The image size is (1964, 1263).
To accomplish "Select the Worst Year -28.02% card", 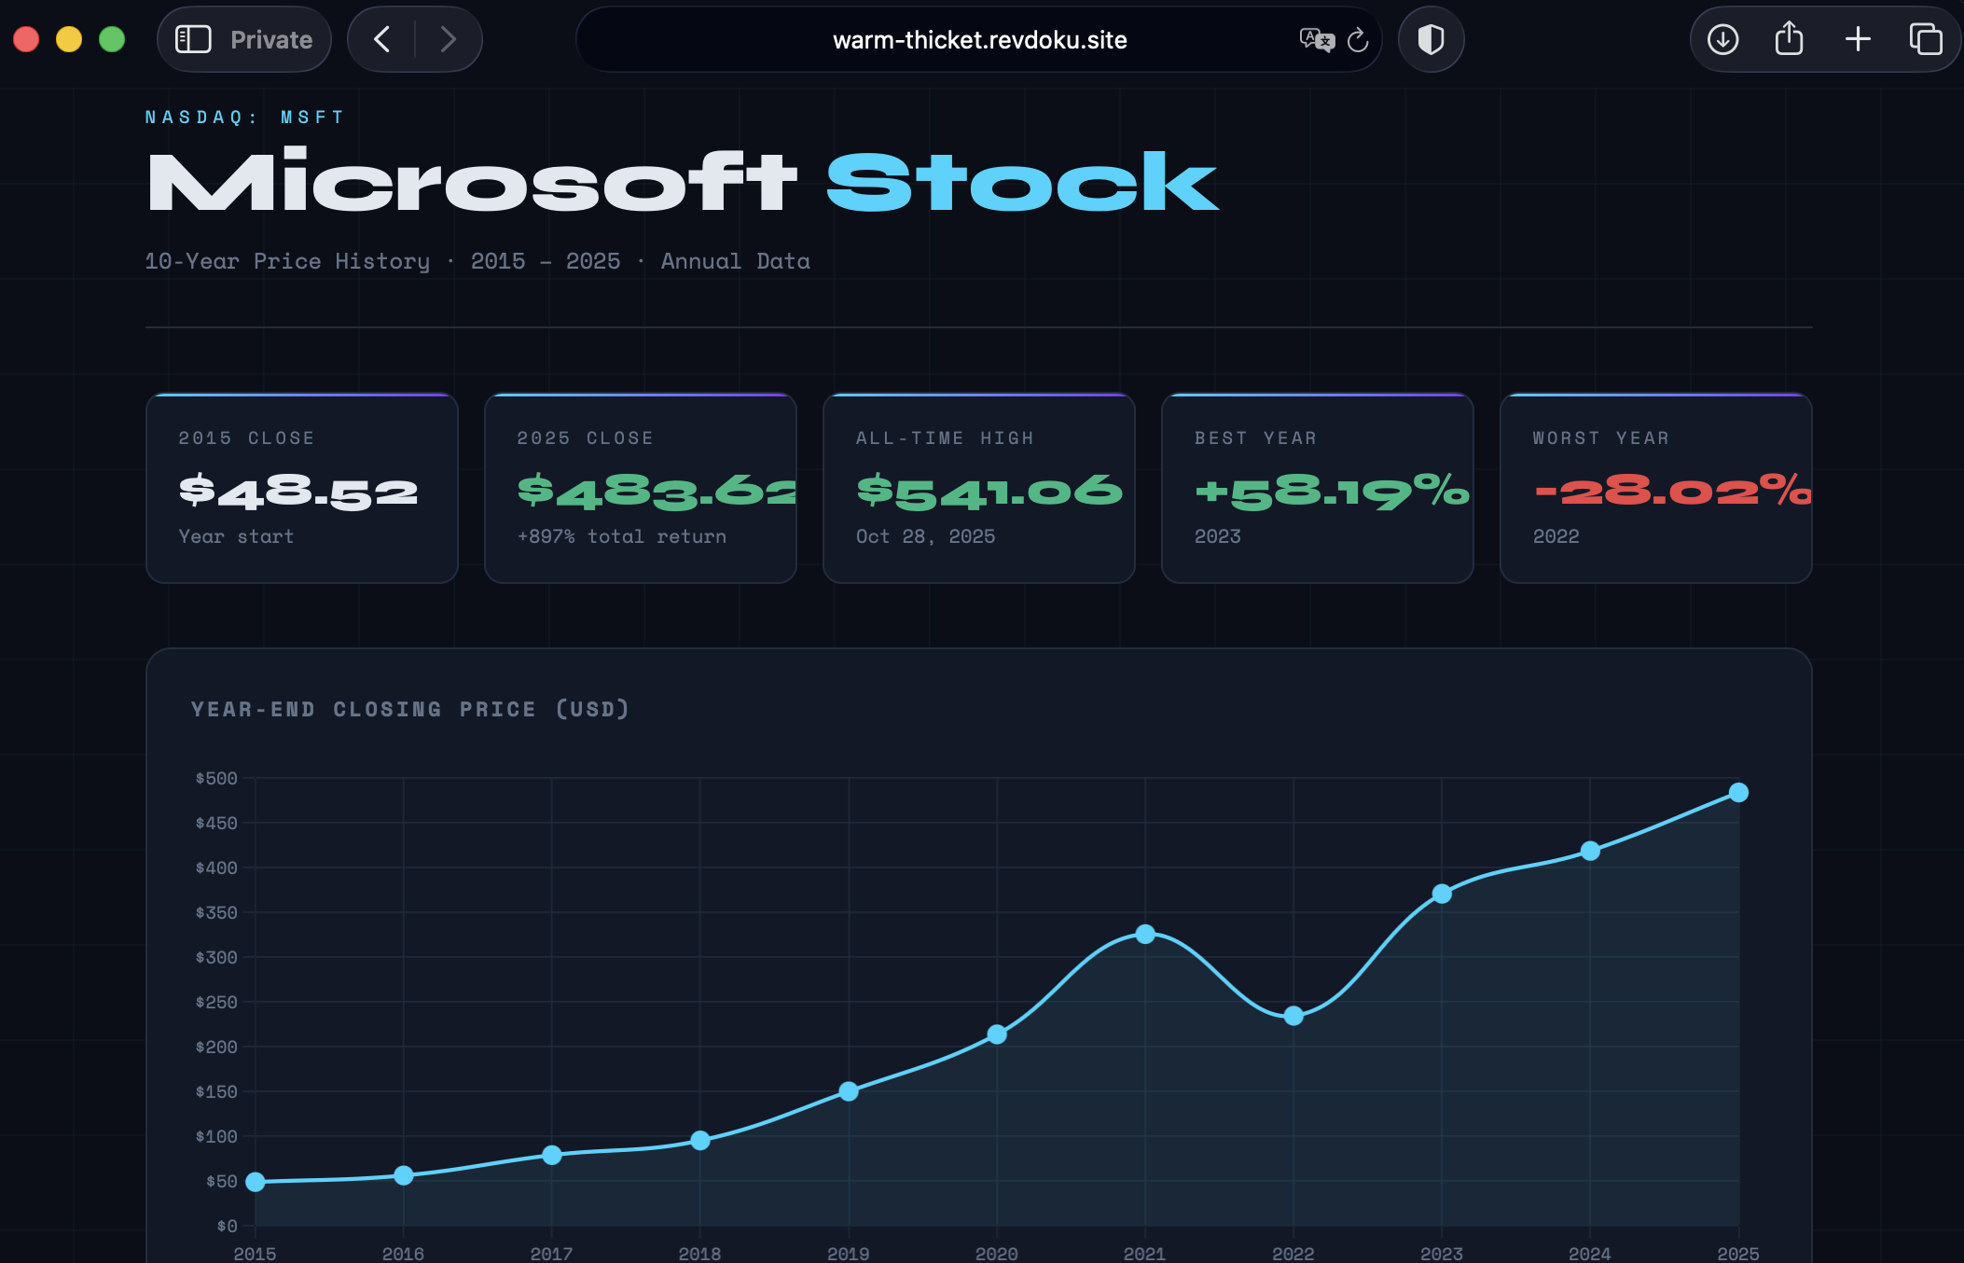I will click(x=1656, y=488).
